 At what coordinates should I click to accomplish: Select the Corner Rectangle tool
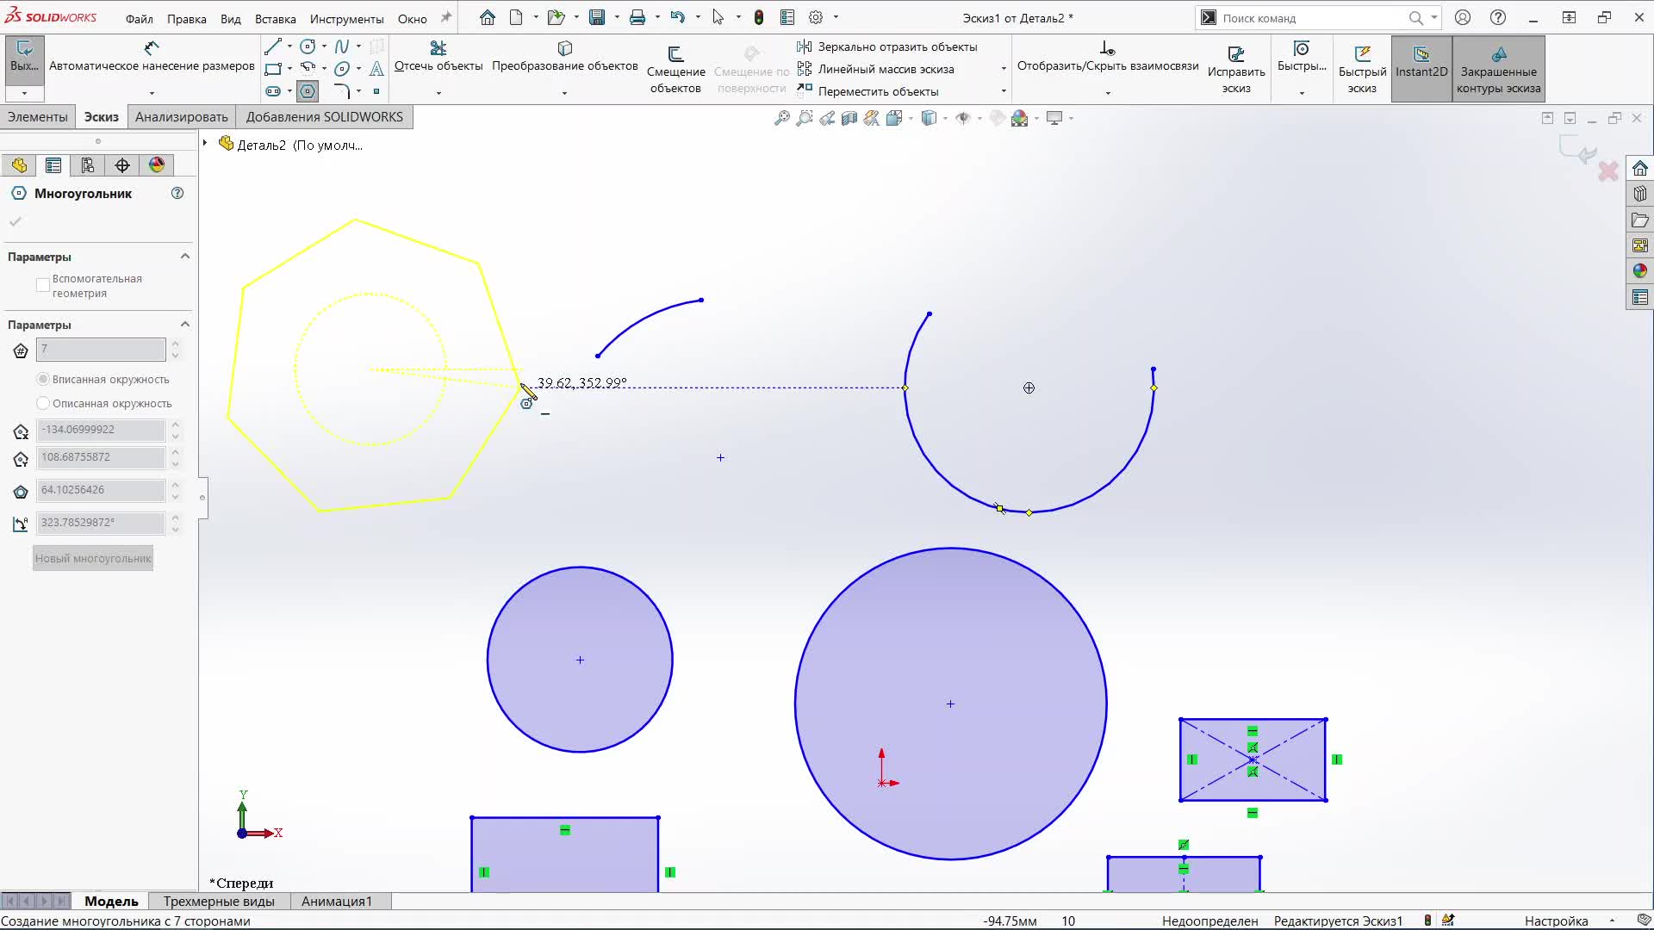(273, 69)
